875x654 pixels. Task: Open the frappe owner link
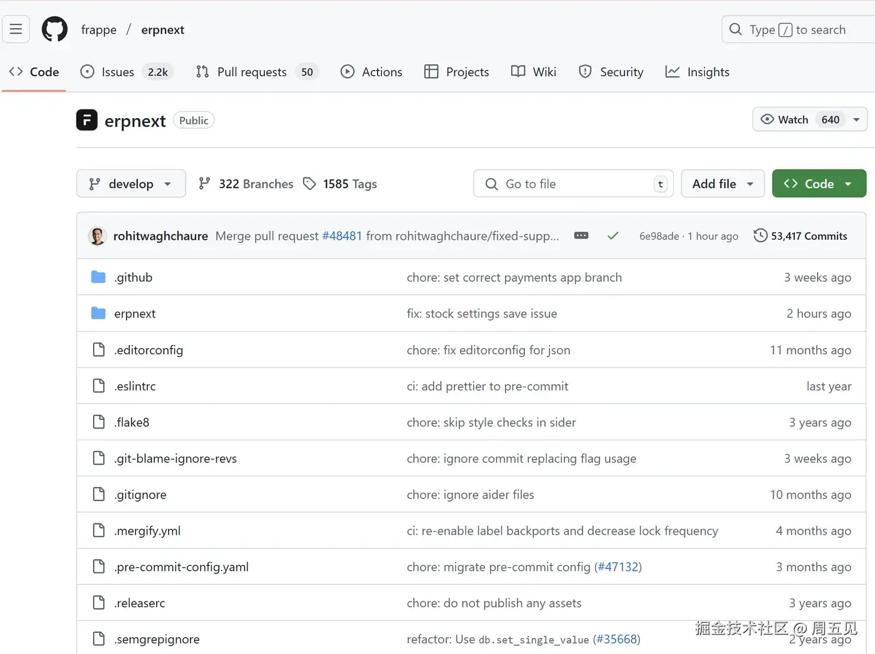99,30
